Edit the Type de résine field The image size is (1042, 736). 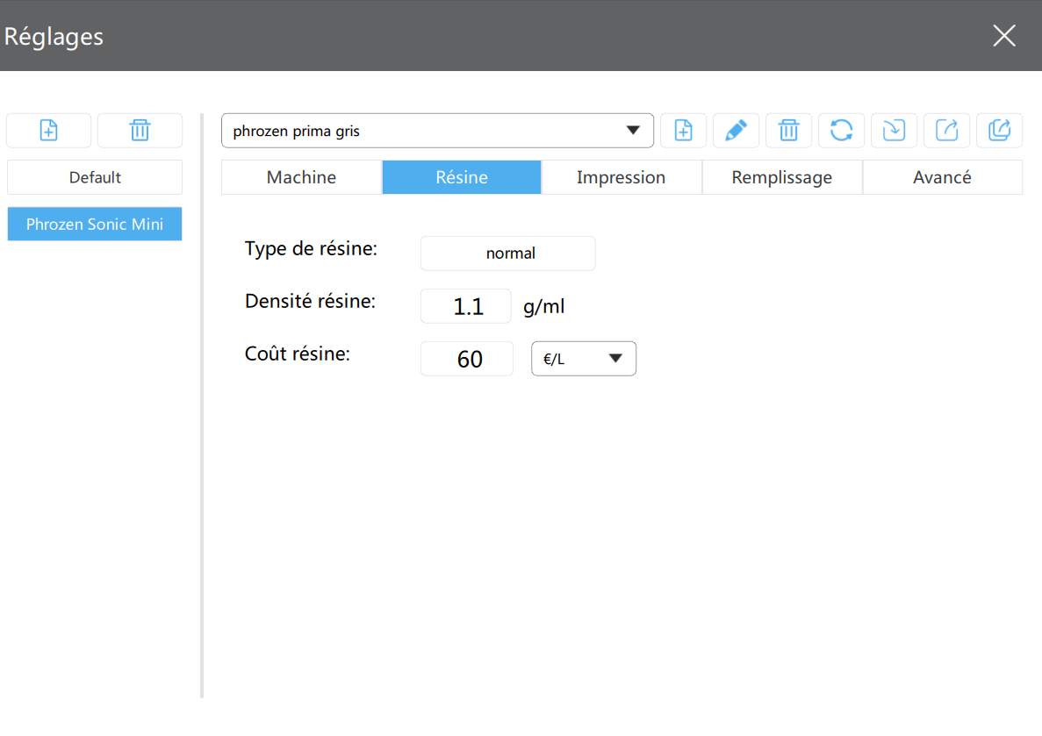pyautogui.click(x=508, y=254)
